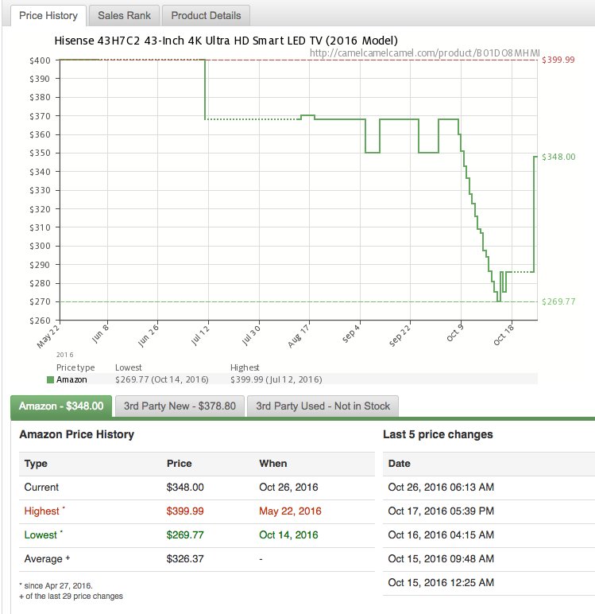This screenshot has width=595, height=614.
Task: Click the Oct 16, 2016 04:15 AM price change
Action: (x=441, y=535)
